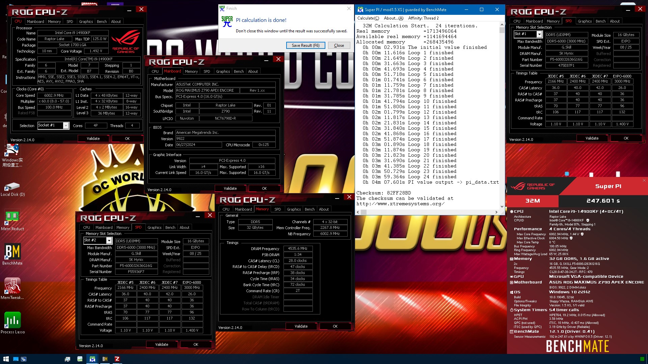The height and width of the screenshot is (364, 648).
Task: Click the OS Windows icon in BenchMate panel
Action: 512,292
